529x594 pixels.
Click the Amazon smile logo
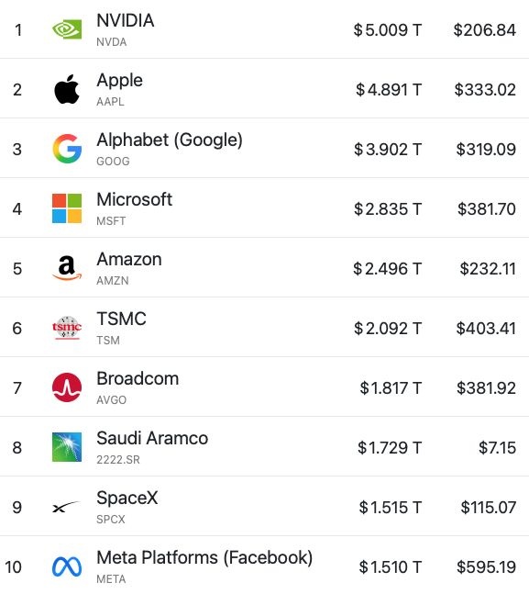(x=67, y=268)
